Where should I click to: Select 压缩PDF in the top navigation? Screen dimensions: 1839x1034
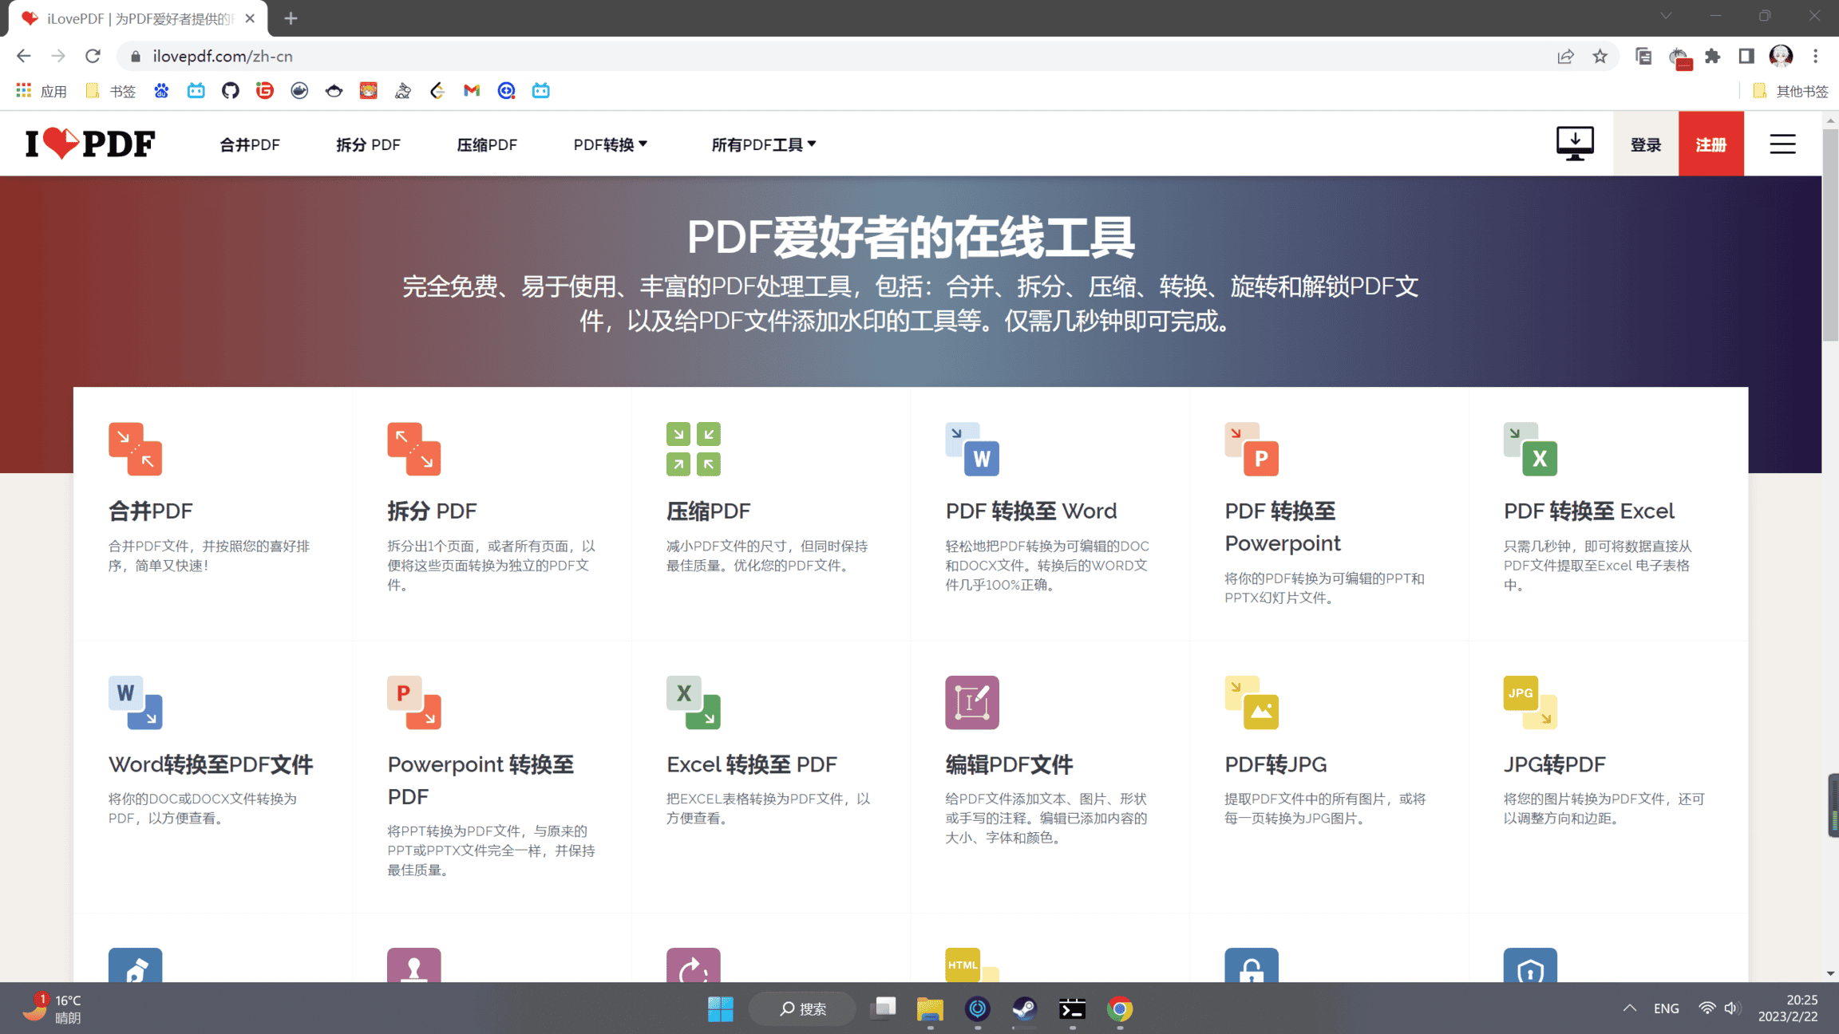486,144
